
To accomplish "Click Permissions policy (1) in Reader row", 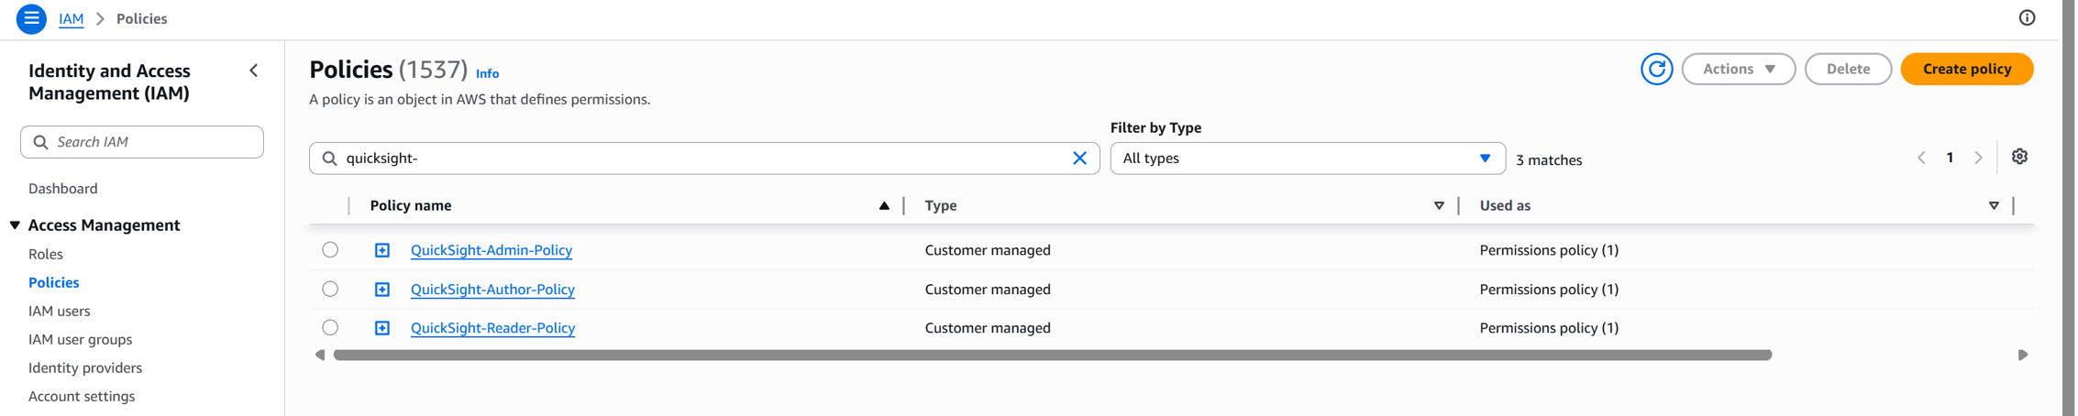I will point(1548,328).
